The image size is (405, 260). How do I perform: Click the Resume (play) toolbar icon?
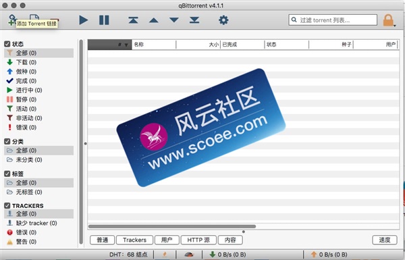pyautogui.click(x=83, y=20)
